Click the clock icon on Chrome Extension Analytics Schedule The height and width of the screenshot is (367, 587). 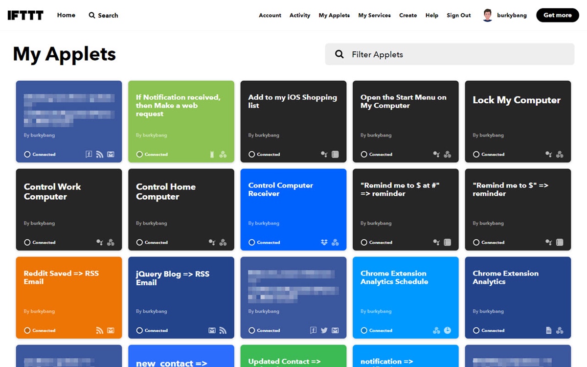pos(448,330)
